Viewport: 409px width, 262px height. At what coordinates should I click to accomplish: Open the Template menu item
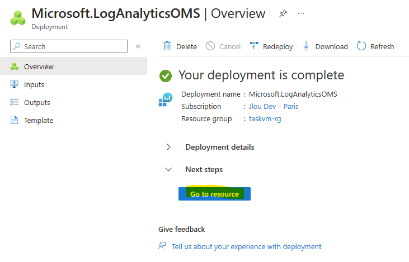point(73,120)
